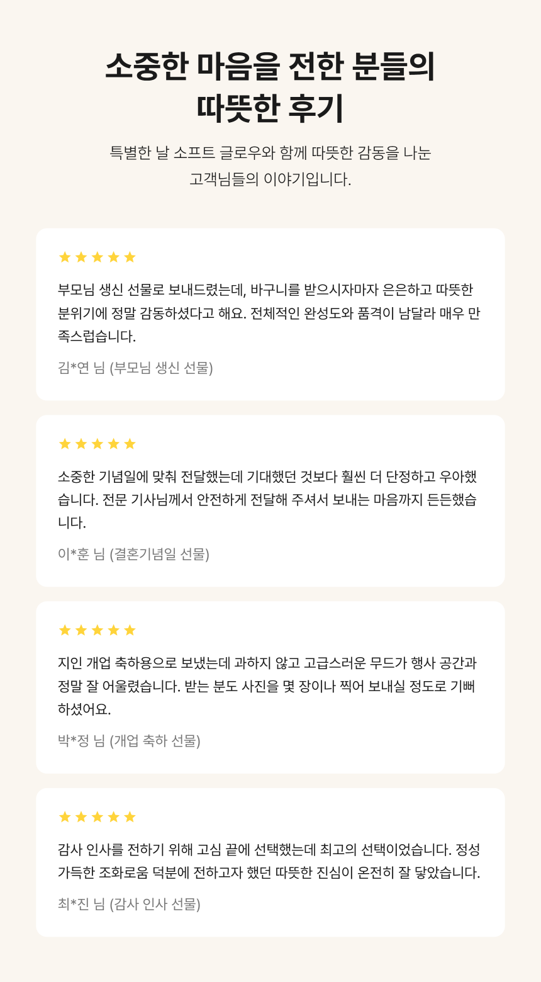541x982 pixels.
Task: Open the 감사 인사 review text
Action: 269,862
